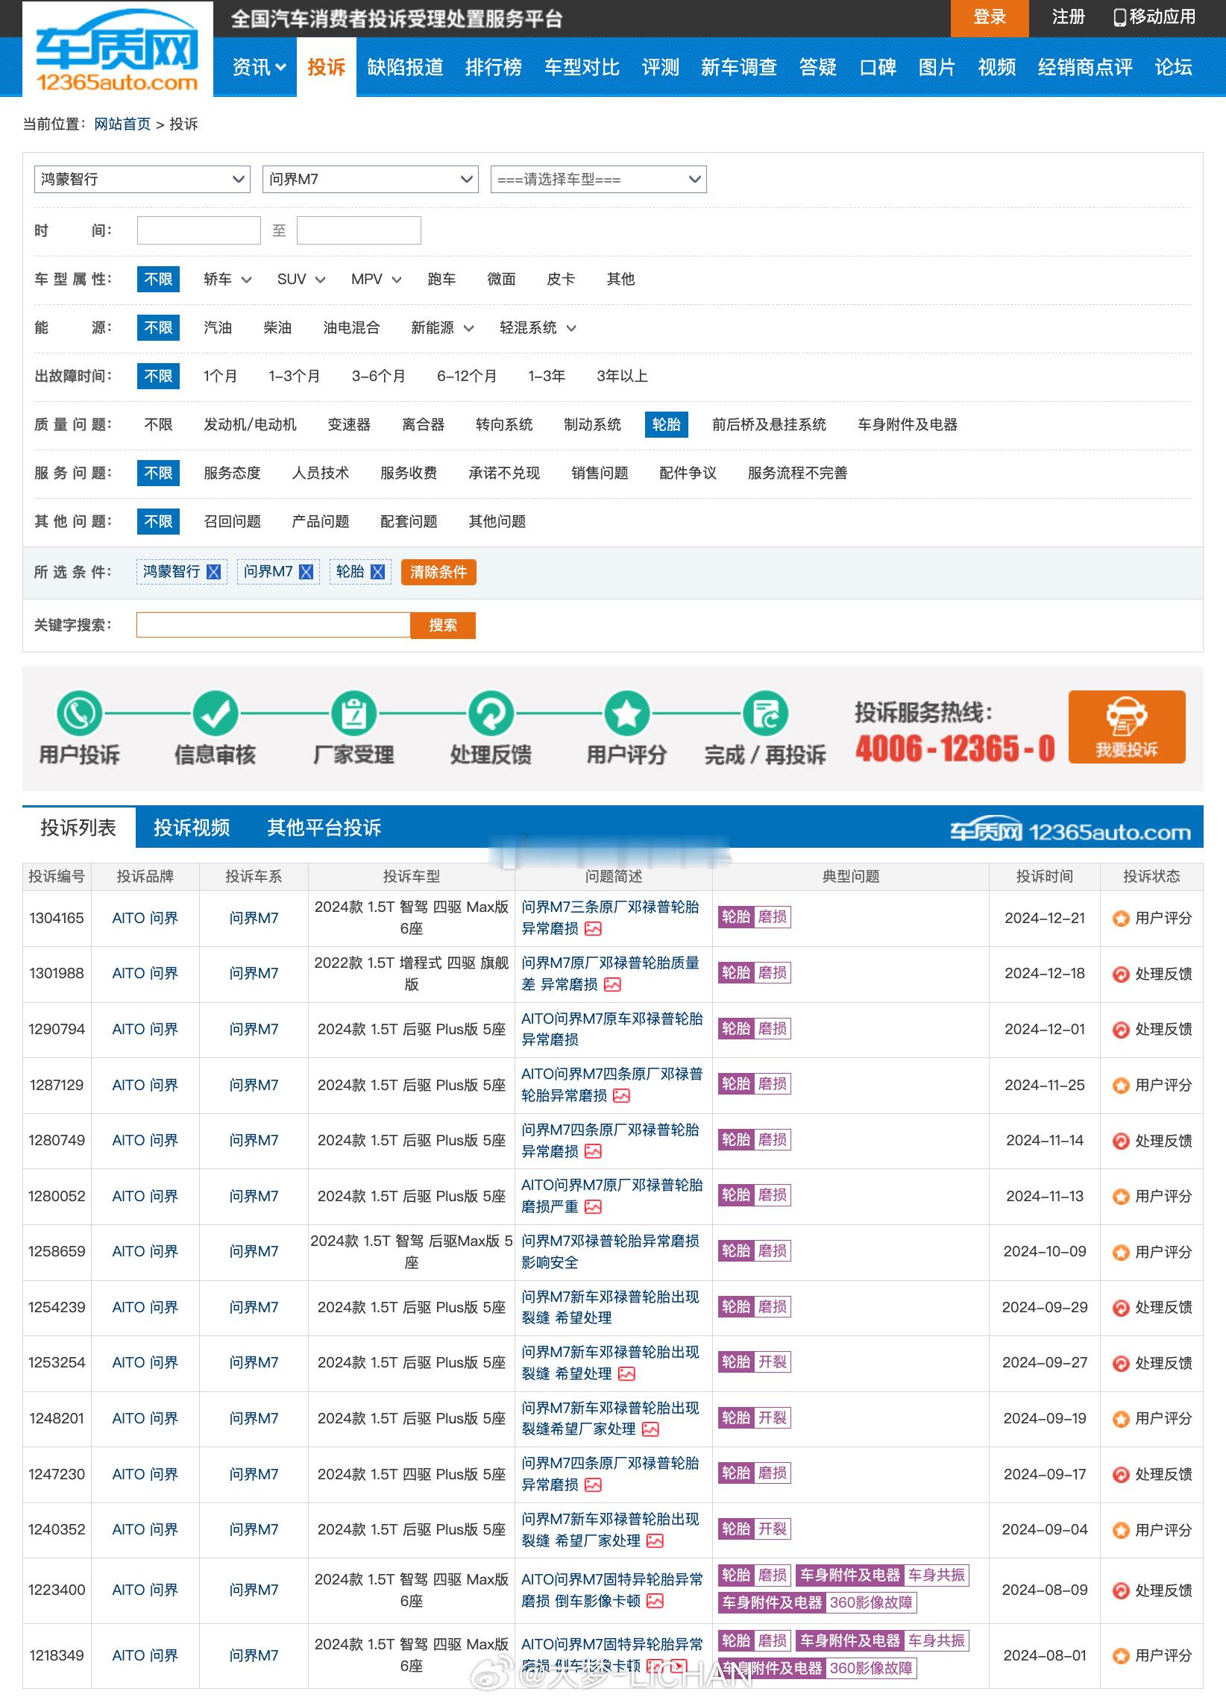Viewport: 1226px width, 1703px height.
Task: Select 不限 in 质量问题 filter
Action: 159,425
